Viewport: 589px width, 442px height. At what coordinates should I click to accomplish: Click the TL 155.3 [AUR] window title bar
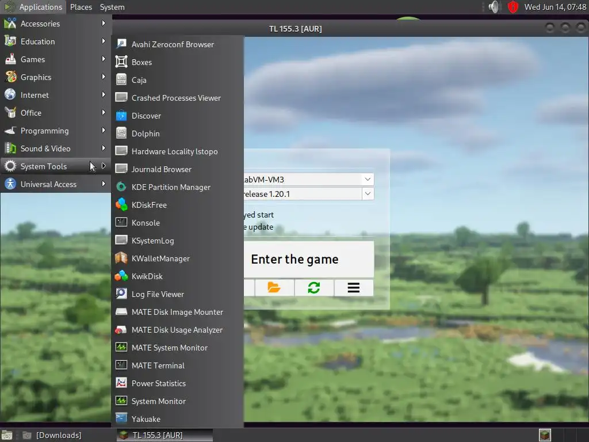pyautogui.click(x=295, y=29)
